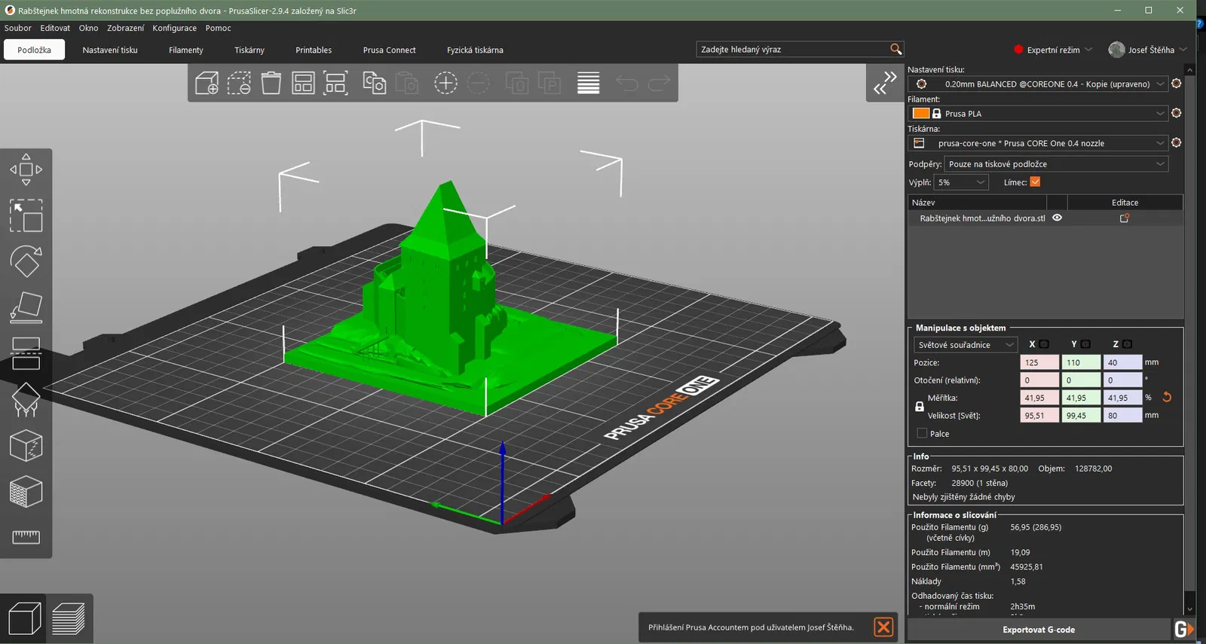Click the orange filament color swatch

pos(920,114)
